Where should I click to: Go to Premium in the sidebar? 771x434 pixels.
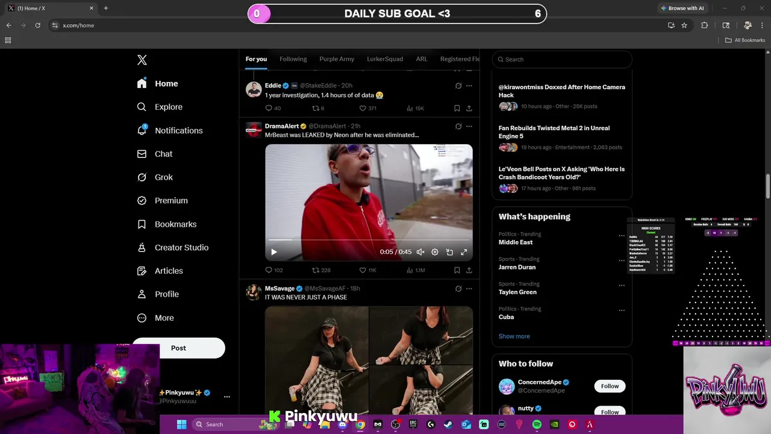click(x=162, y=201)
